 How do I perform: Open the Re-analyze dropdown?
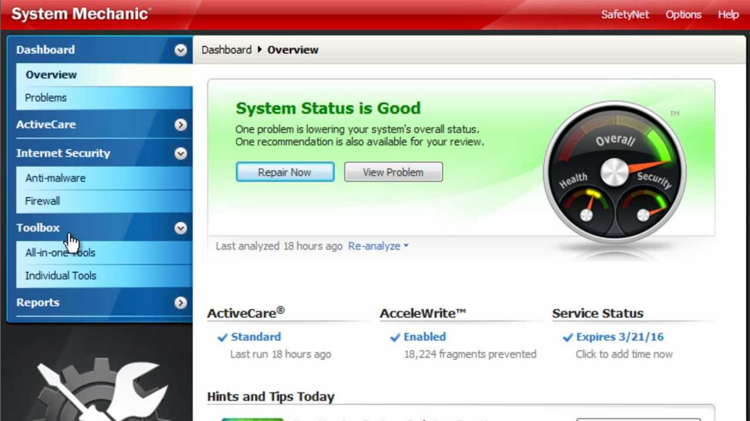pos(378,246)
